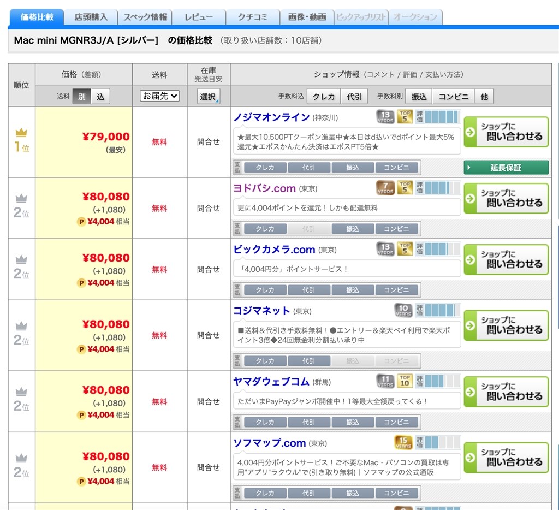Click ヤマダウェブコム's 評価 rating bar
Image resolution: width=559 pixels, height=510 pixels.
click(438, 381)
